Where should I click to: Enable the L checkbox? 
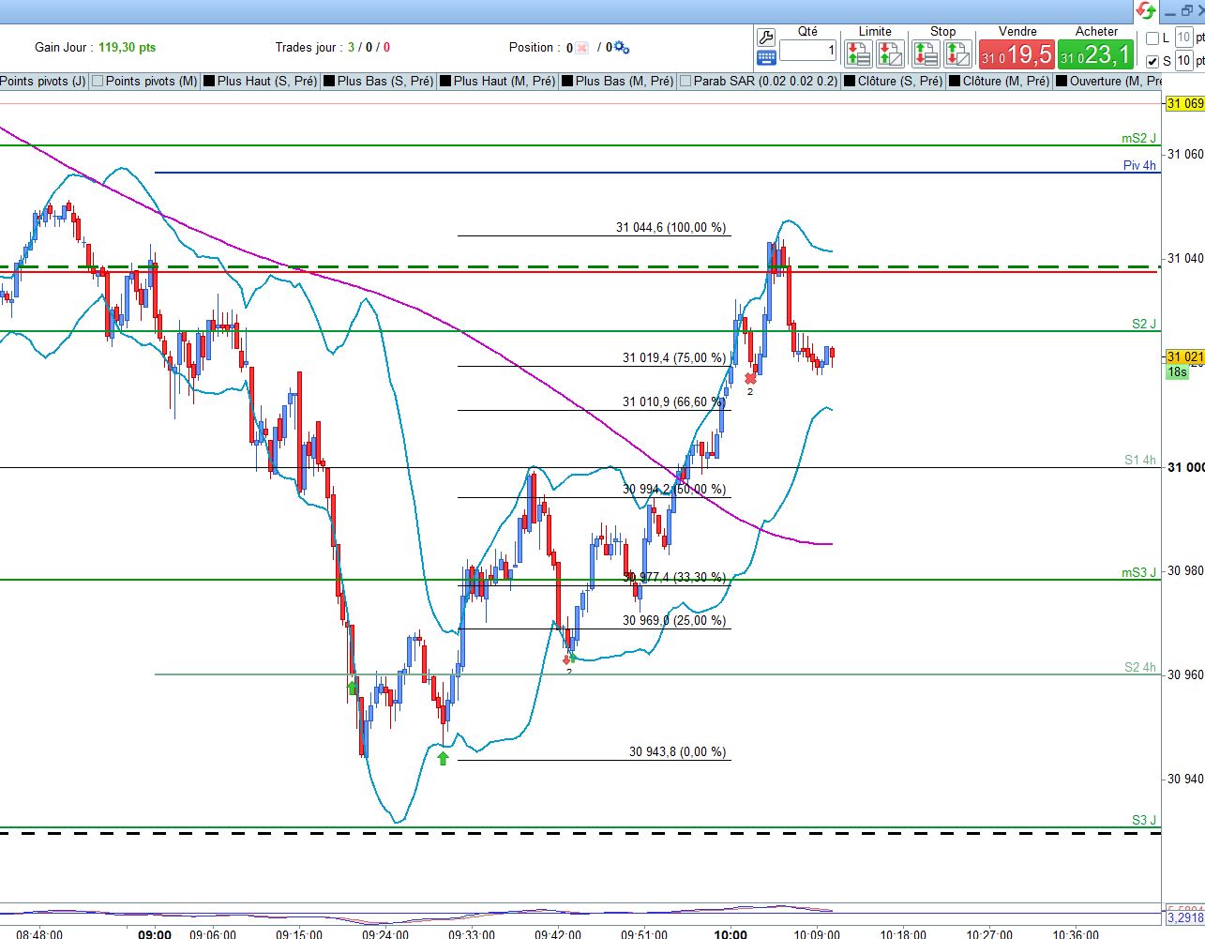click(x=1152, y=38)
